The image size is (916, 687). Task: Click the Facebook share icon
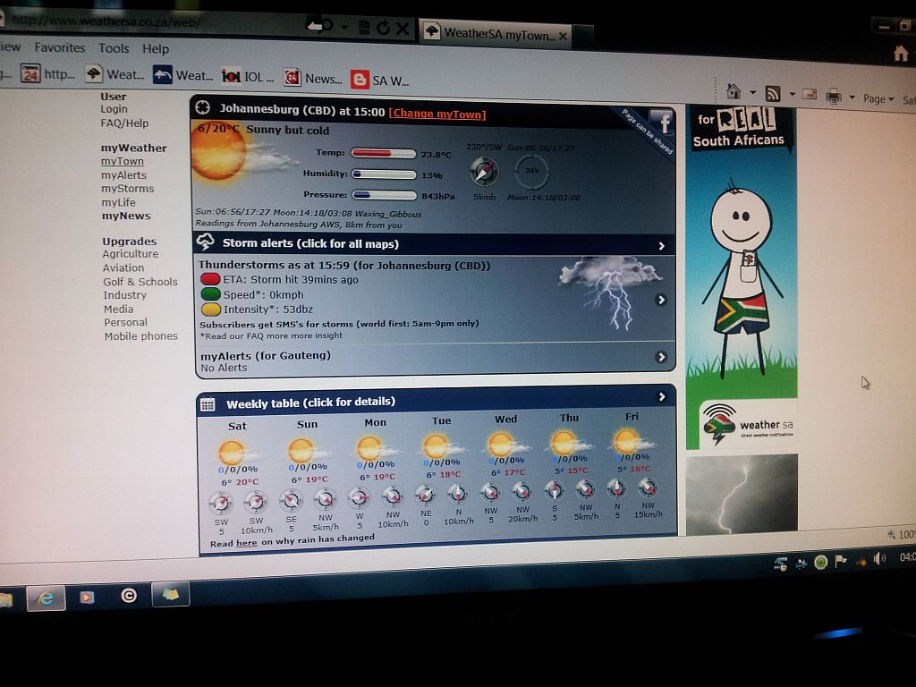[662, 123]
